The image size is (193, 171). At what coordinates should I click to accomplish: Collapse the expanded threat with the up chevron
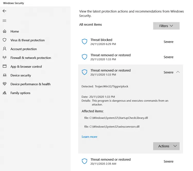pos(178,72)
